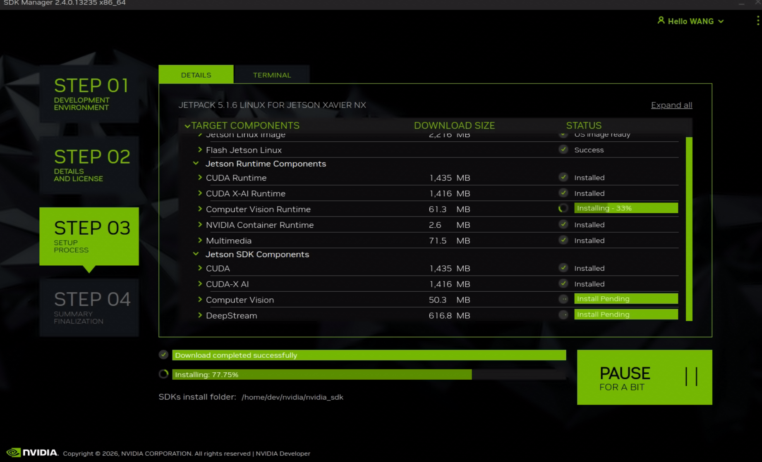Go to STEP 02 Details and License

pyautogui.click(x=89, y=165)
